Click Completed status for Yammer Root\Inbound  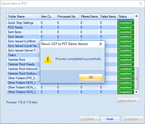(126, 69)
